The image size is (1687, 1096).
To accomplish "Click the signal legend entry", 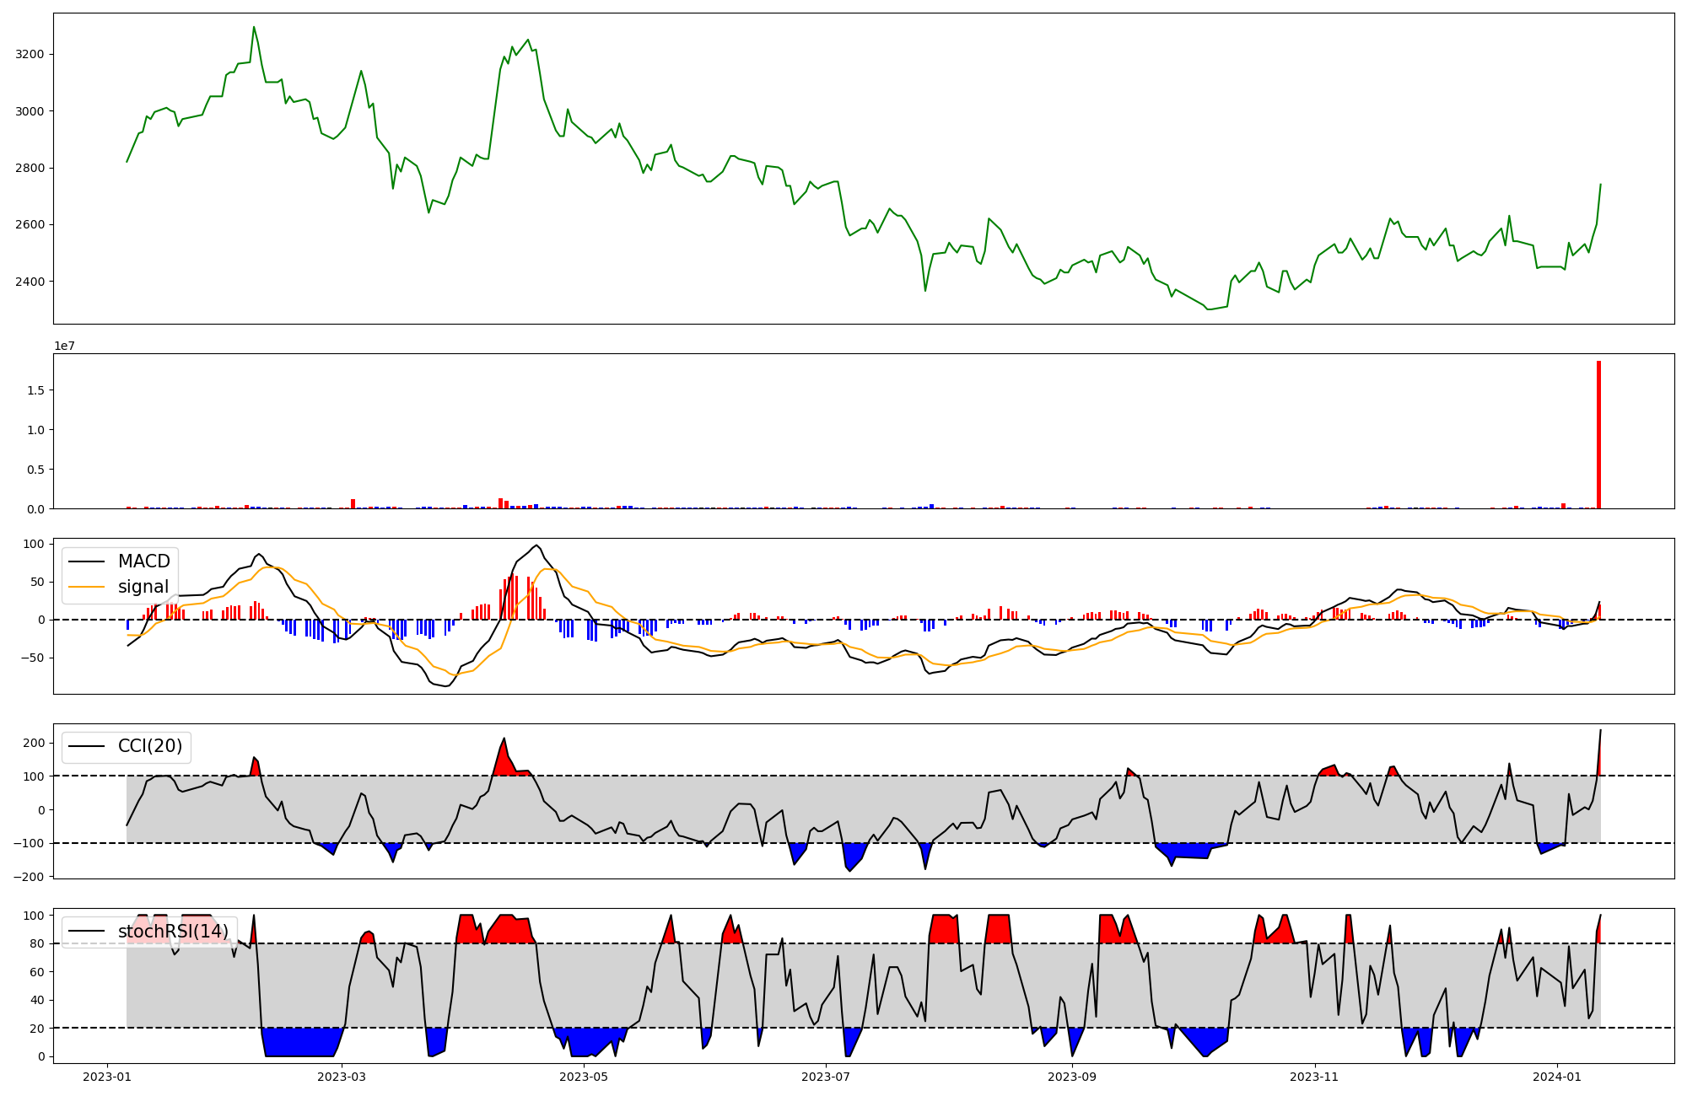I will 143,587.
